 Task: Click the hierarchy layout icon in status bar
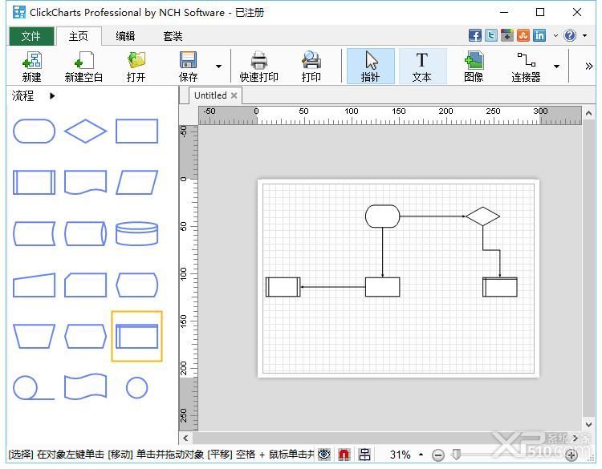pyautogui.click(x=364, y=455)
